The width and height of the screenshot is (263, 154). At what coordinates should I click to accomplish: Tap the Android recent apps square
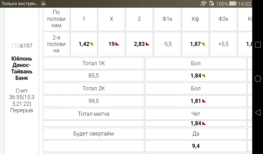(x=258, y=45)
